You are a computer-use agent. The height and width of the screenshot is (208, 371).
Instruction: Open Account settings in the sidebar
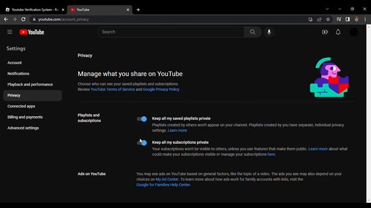(14, 63)
